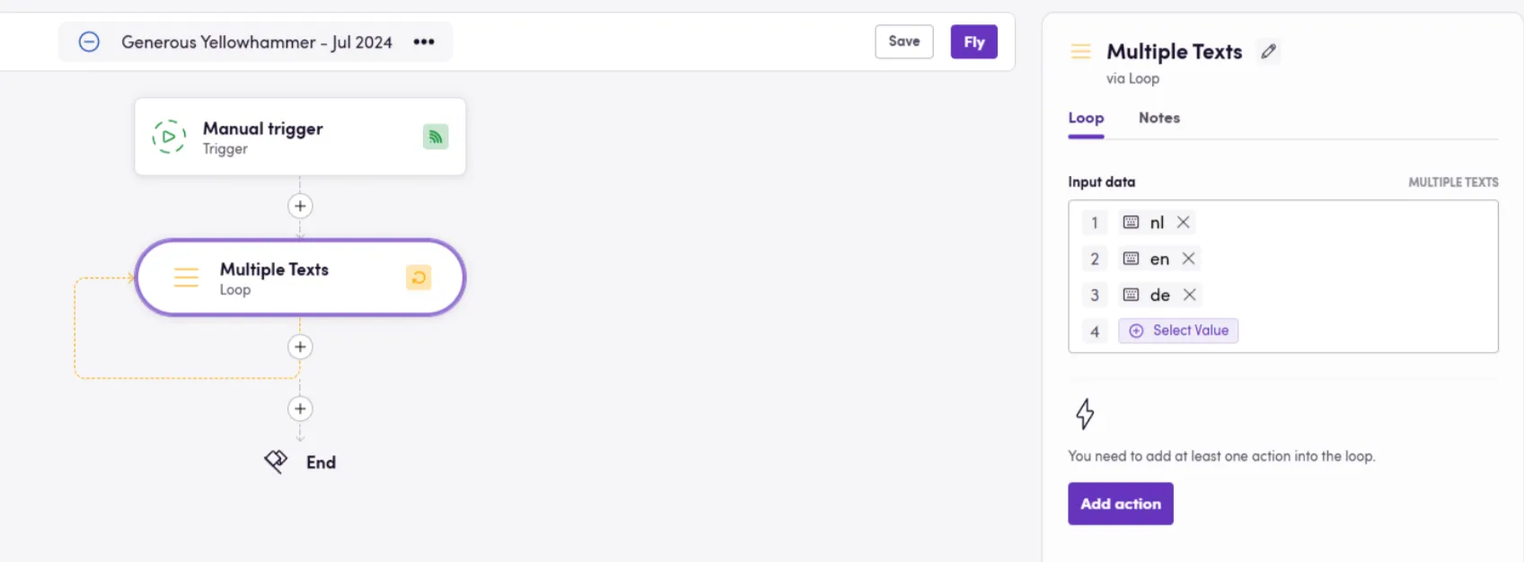Screen dimensions: 1524x562
Task: Click Select Value in input row 4
Action: (1177, 330)
